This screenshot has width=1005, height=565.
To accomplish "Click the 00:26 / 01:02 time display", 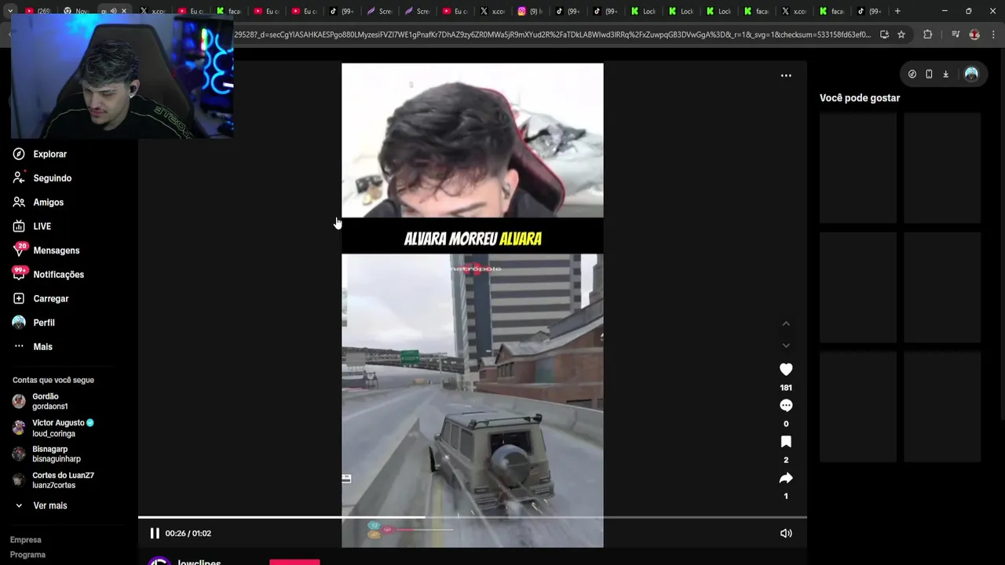I will [188, 534].
